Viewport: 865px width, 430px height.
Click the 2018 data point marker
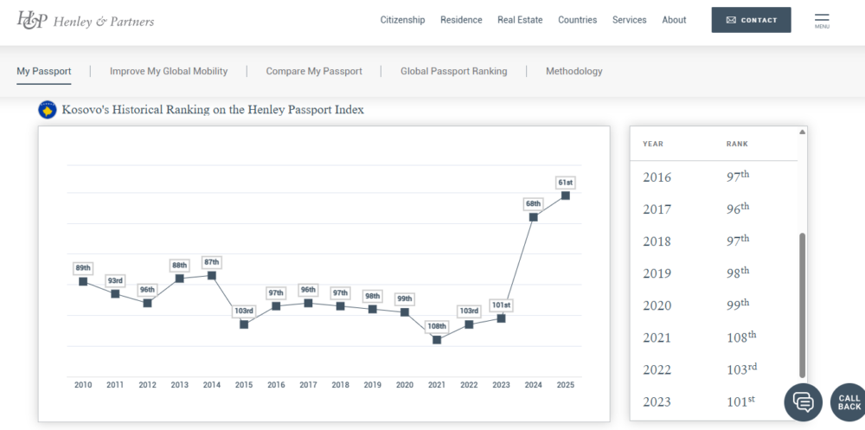(340, 305)
